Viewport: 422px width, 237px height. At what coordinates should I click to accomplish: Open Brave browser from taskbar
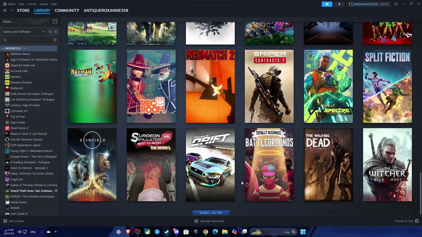coord(128,232)
